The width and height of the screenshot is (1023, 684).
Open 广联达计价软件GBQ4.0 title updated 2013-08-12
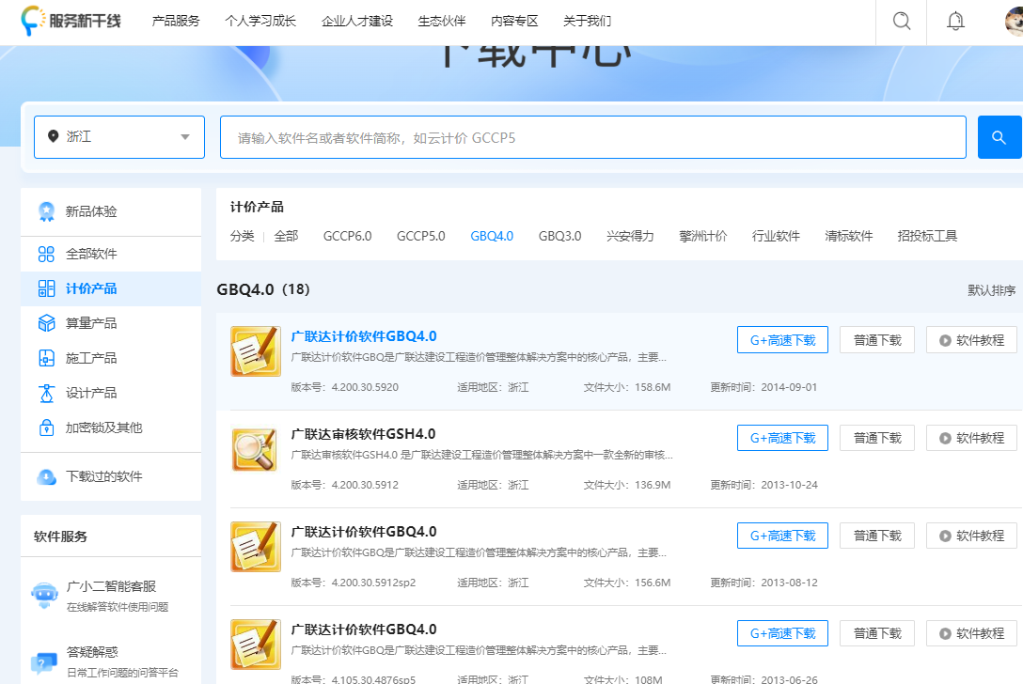point(363,532)
